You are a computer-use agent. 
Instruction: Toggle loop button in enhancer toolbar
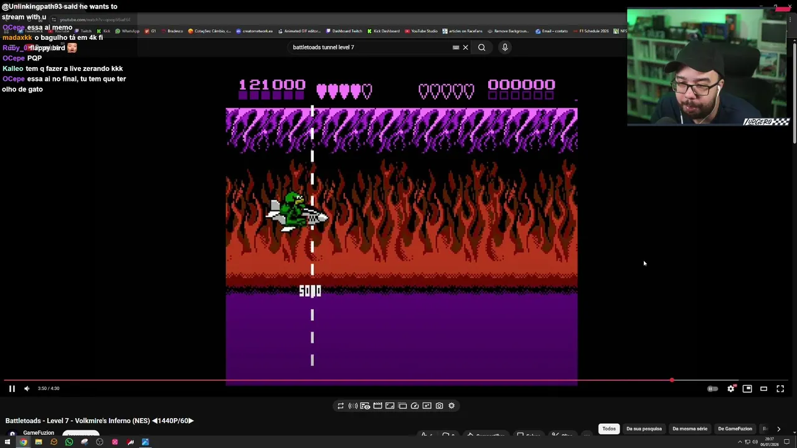[x=341, y=406]
